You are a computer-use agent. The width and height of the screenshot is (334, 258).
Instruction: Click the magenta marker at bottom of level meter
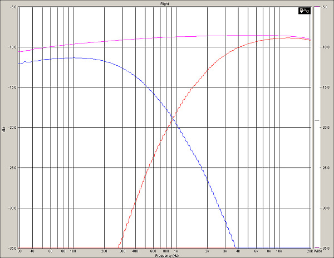pyautogui.click(x=317, y=247)
